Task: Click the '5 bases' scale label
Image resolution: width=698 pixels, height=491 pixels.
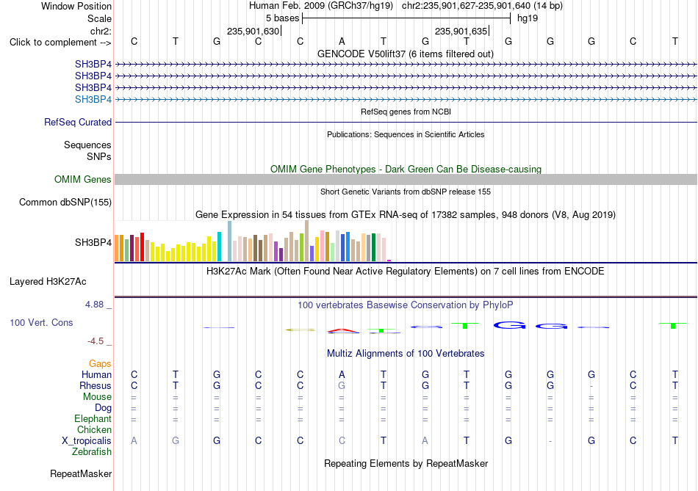Action: (x=282, y=18)
